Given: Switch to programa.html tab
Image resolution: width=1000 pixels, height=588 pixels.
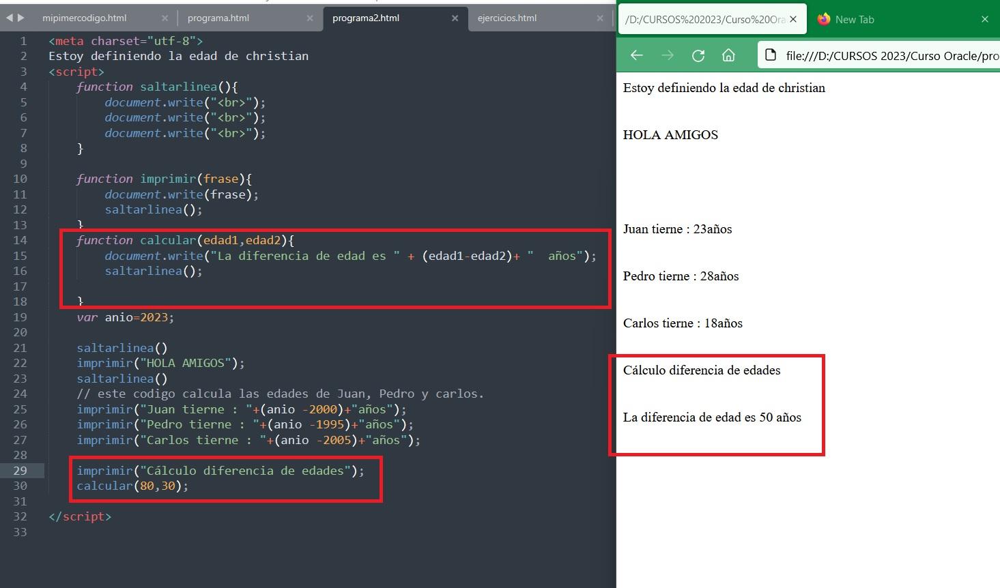Looking at the screenshot, I should (218, 18).
